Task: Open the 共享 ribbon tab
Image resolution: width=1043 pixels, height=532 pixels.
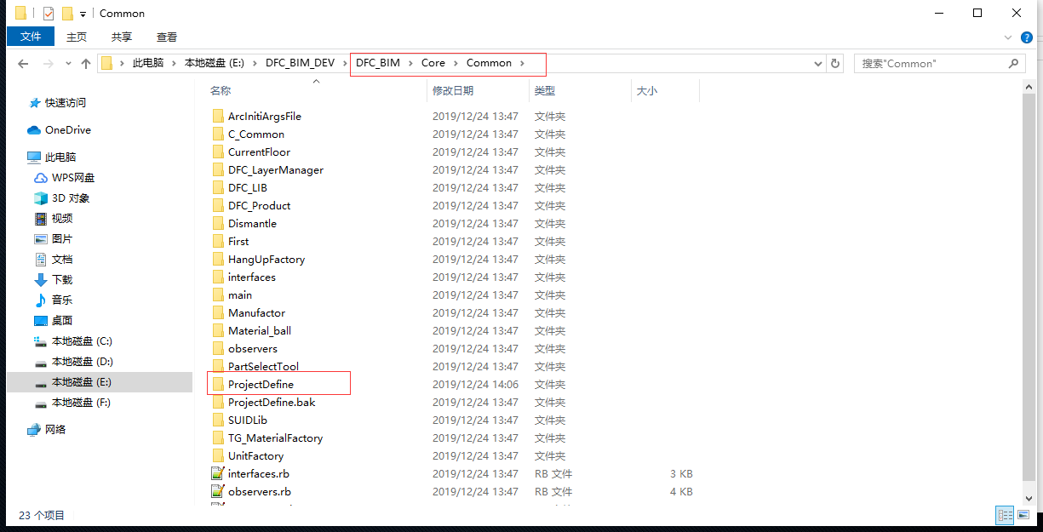Action: tap(122, 37)
